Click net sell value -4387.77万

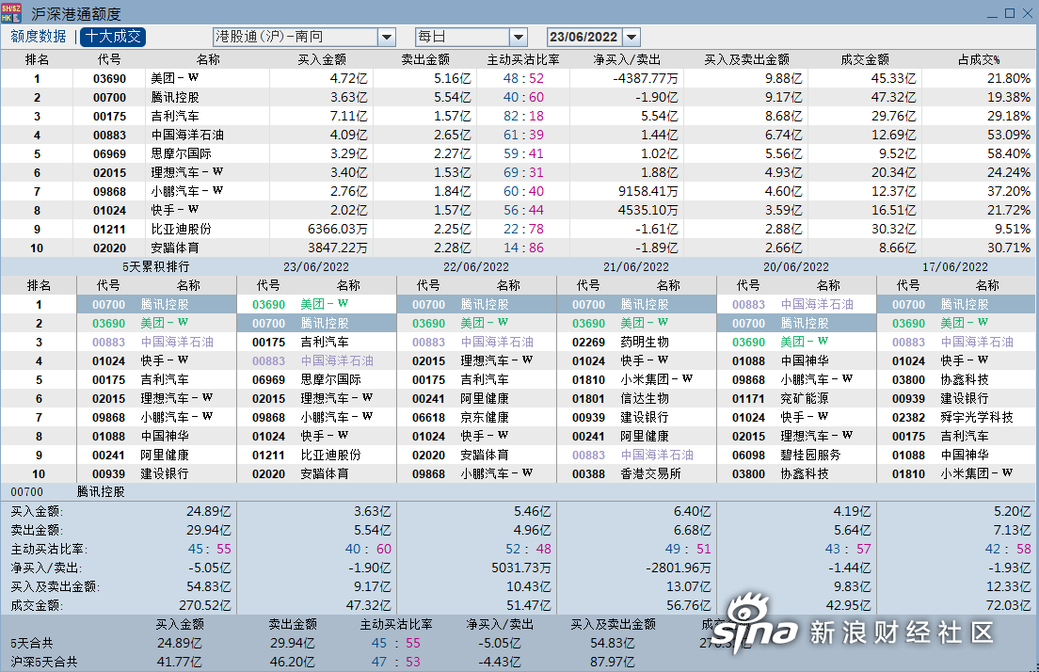(x=646, y=78)
